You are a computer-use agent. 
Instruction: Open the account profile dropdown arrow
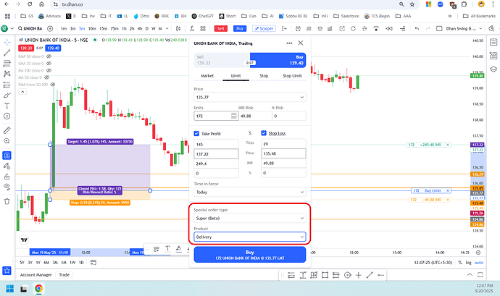tap(12, 29)
